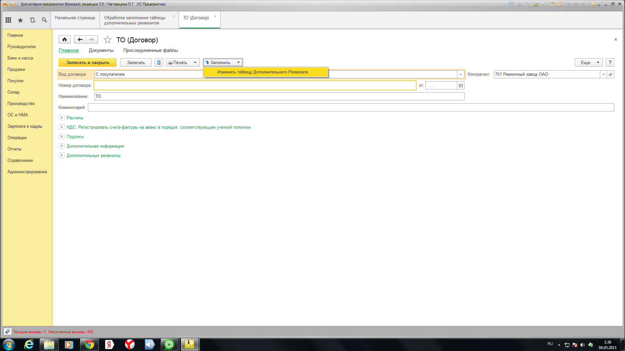Viewport: 625px width, 351px height.
Task: Open the Справочники section
Action: coord(20,161)
